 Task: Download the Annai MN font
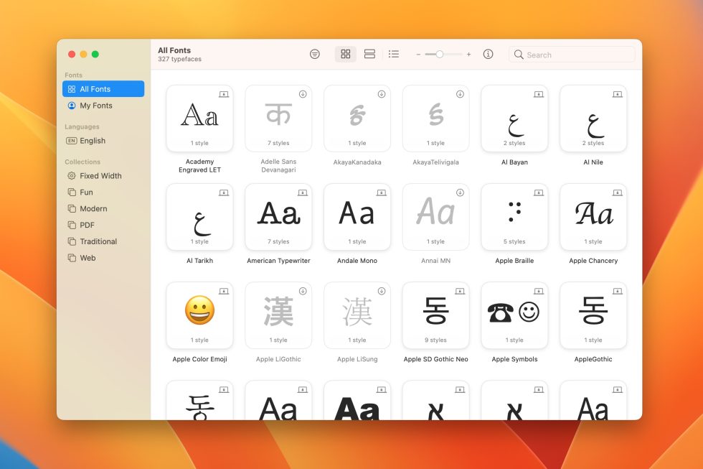tap(460, 192)
